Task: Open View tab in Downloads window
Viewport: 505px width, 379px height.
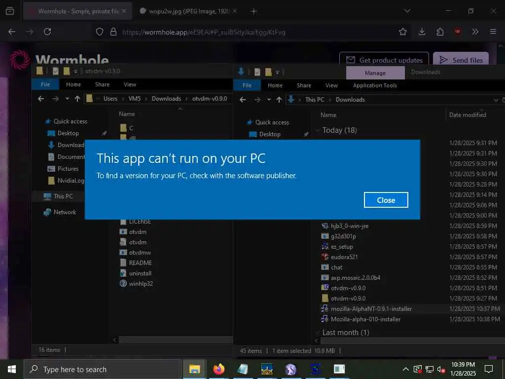Action: [331, 85]
